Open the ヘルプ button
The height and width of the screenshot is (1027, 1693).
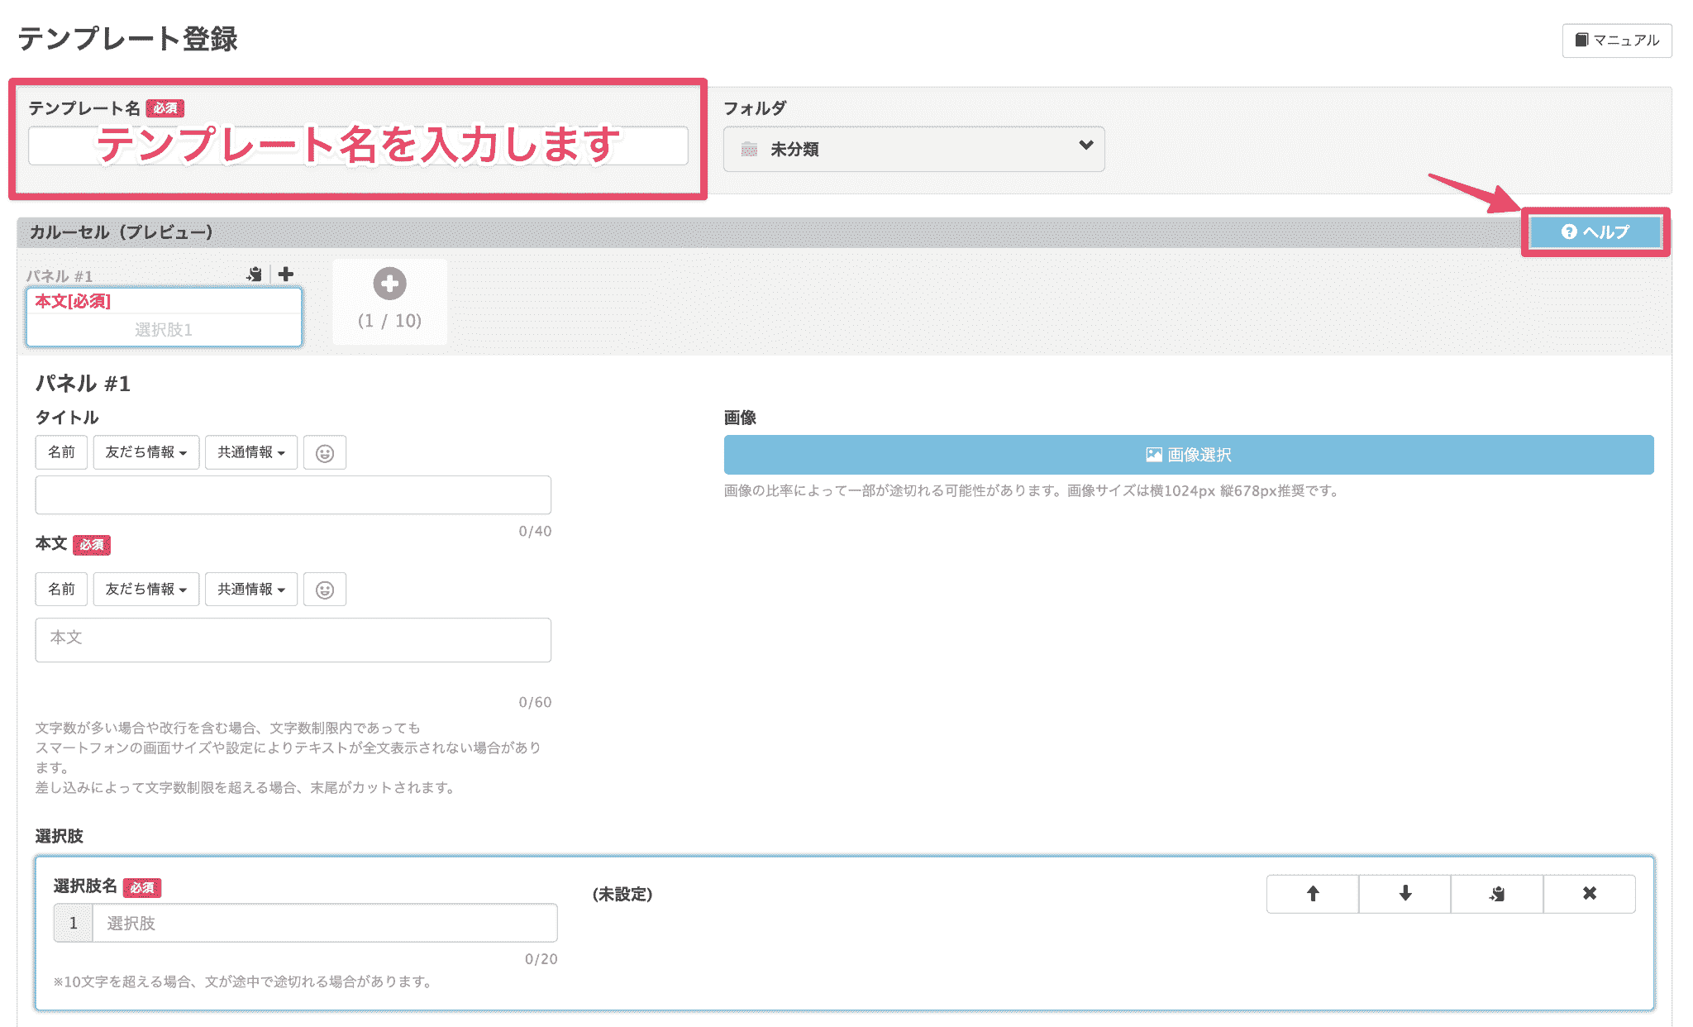(x=1595, y=232)
